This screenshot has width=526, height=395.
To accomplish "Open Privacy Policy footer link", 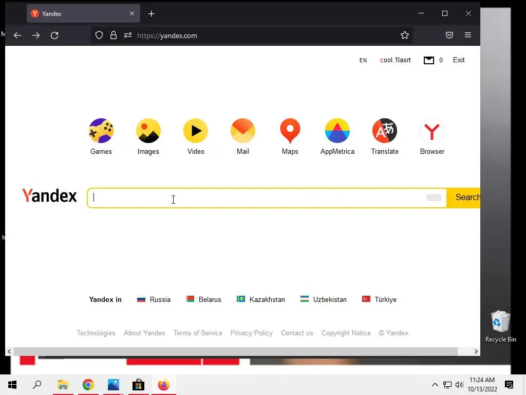I will (252, 333).
